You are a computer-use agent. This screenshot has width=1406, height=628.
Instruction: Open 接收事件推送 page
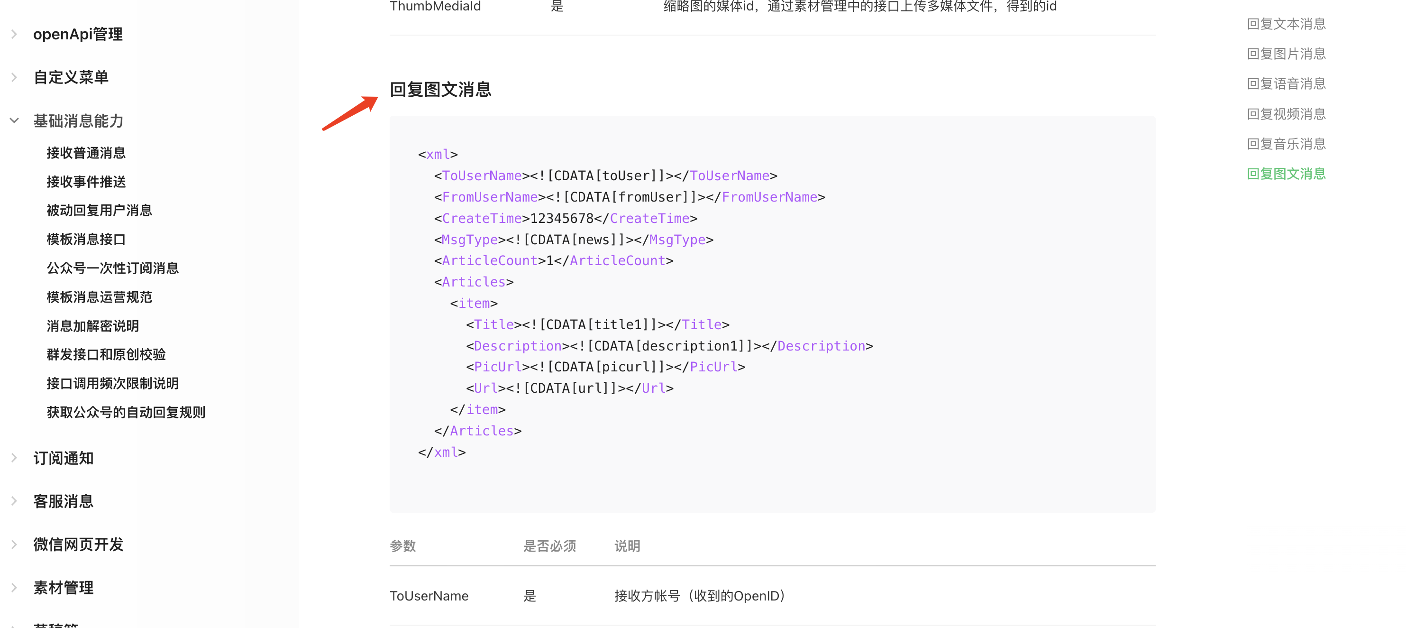[x=86, y=182]
